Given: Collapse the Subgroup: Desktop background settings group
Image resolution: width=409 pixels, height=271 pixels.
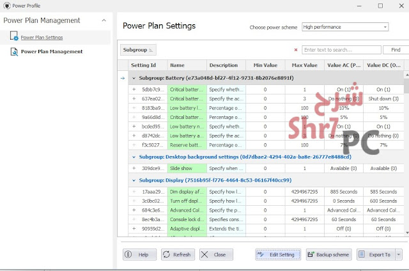Looking at the screenshot, I should [x=134, y=157].
